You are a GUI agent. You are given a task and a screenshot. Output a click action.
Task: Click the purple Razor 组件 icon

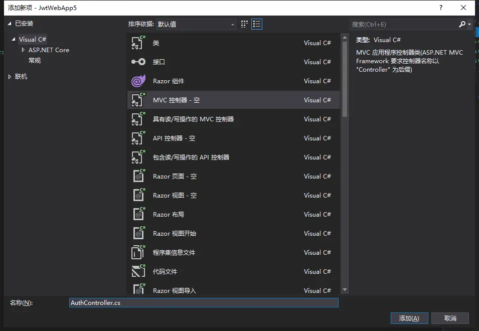(x=138, y=81)
